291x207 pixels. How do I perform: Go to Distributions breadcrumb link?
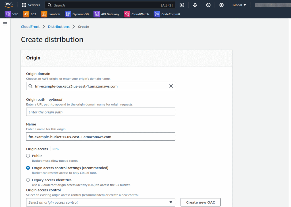tap(59, 27)
